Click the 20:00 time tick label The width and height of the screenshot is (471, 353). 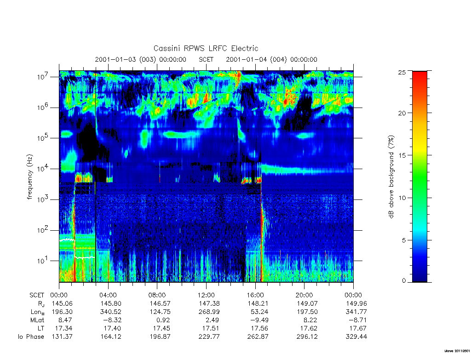click(304, 296)
